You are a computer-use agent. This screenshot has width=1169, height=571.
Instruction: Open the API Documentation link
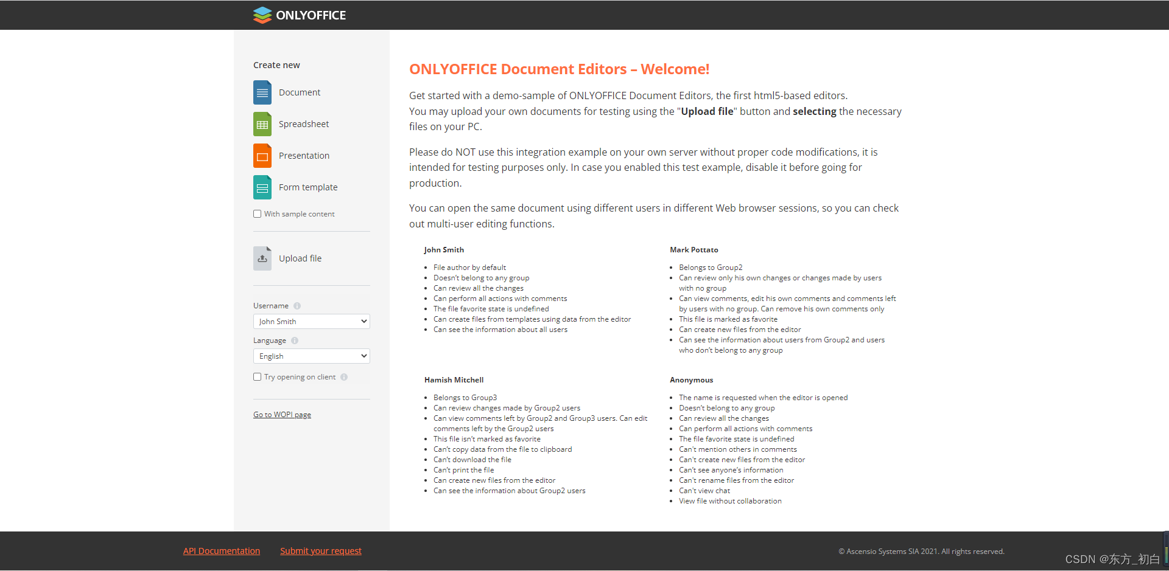tap(221, 550)
